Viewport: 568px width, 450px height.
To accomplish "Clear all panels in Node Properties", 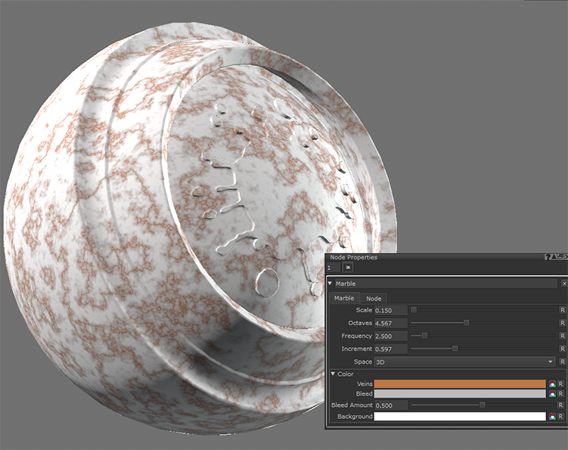I will click(x=348, y=268).
